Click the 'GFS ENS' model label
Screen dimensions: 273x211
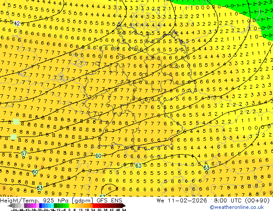(109, 201)
